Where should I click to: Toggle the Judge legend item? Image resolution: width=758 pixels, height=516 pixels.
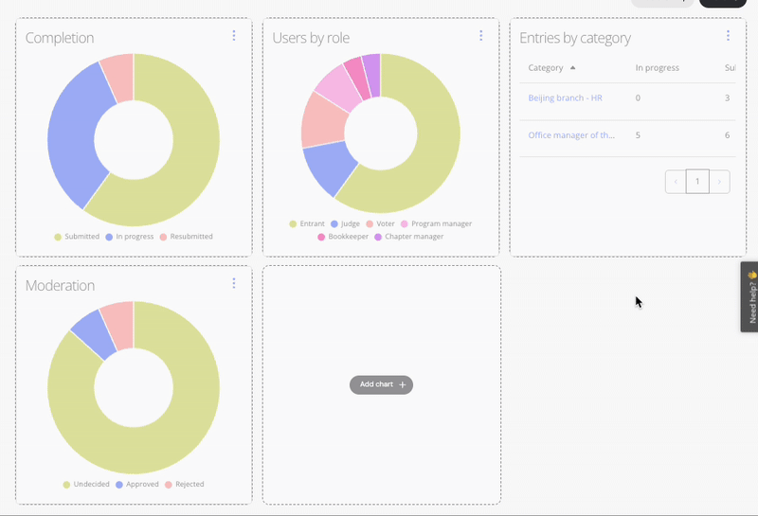pyautogui.click(x=345, y=224)
